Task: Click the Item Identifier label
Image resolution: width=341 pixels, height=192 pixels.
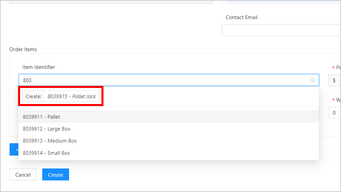Action: (39, 67)
